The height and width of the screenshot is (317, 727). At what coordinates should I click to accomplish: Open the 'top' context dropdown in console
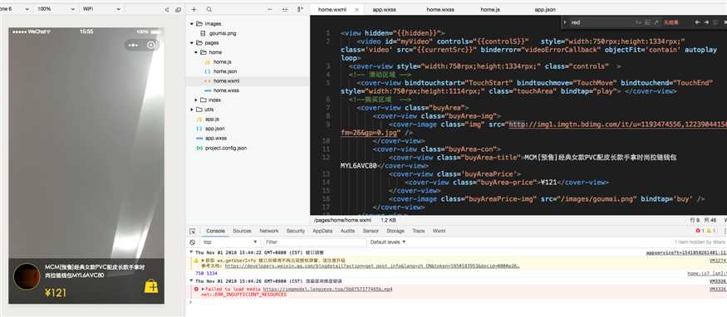coord(229,242)
